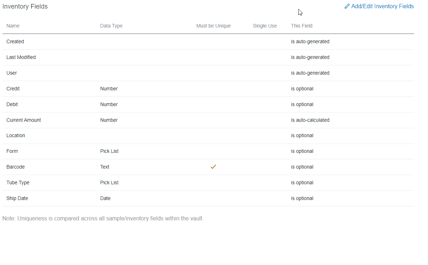
Task: Select the Form field name
Action: tap(12, 151)
